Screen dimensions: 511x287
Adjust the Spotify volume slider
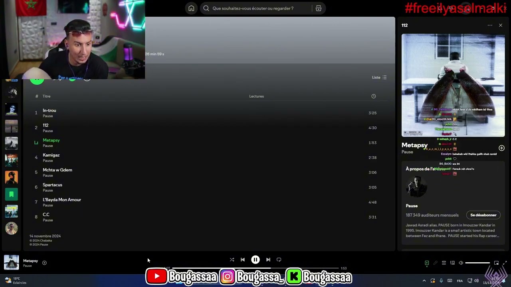477,263
